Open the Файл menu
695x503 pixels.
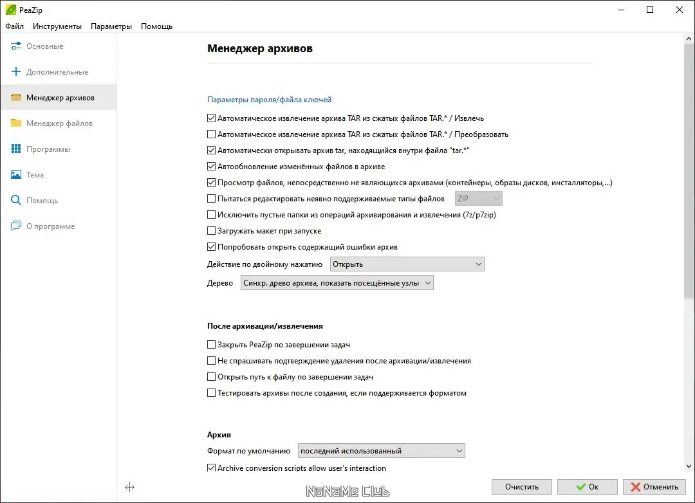(x=14, y=26)
